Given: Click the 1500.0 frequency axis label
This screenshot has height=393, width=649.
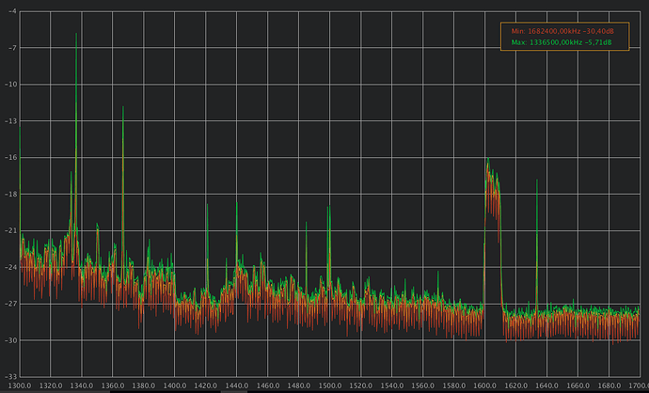Looking at the screenshot, I should click(x=329, y=385).
